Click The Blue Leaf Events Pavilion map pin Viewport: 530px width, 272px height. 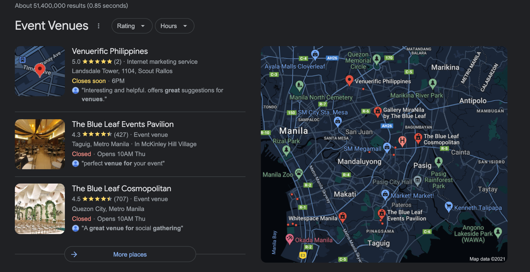click(381, 214)
